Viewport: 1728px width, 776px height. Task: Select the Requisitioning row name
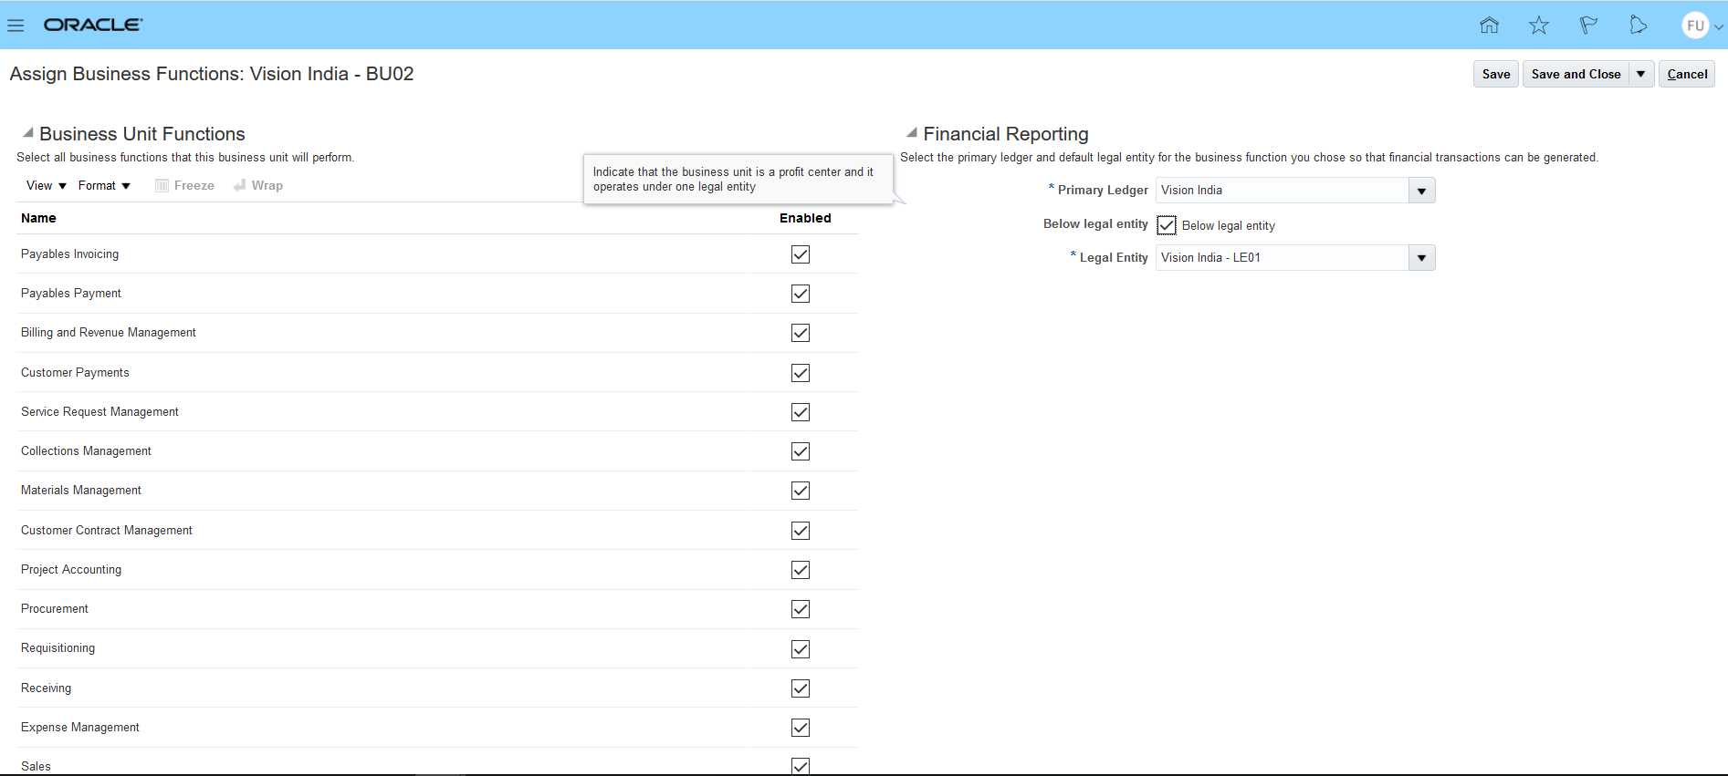coord(58,648)
